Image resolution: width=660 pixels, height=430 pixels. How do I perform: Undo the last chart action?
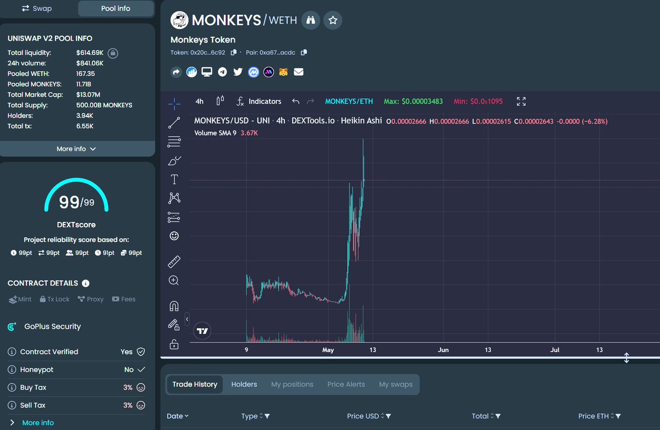pos(296,101)
